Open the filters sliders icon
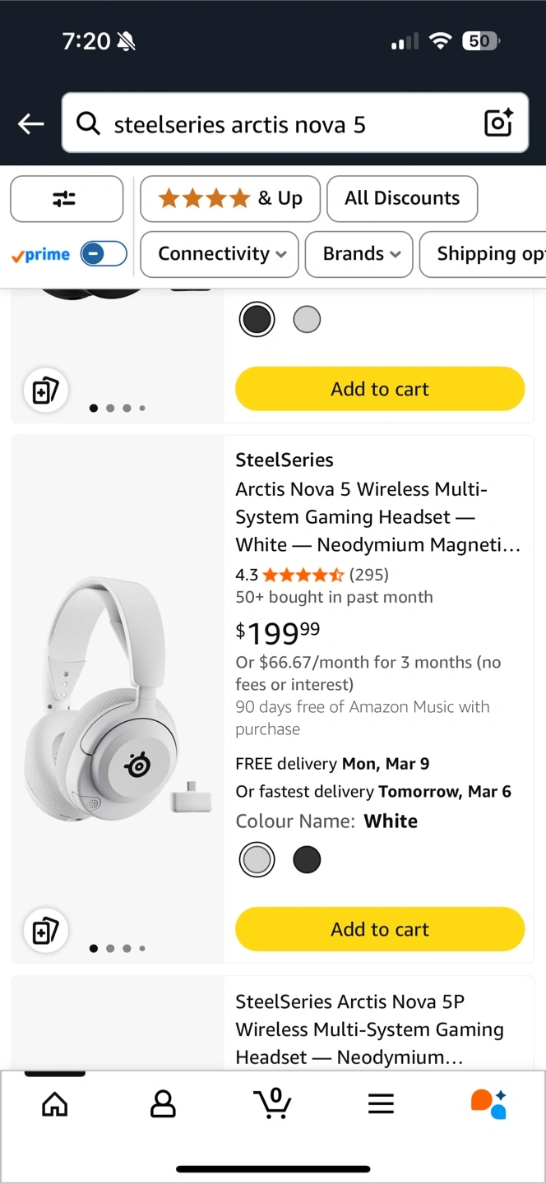 point(66,199)
